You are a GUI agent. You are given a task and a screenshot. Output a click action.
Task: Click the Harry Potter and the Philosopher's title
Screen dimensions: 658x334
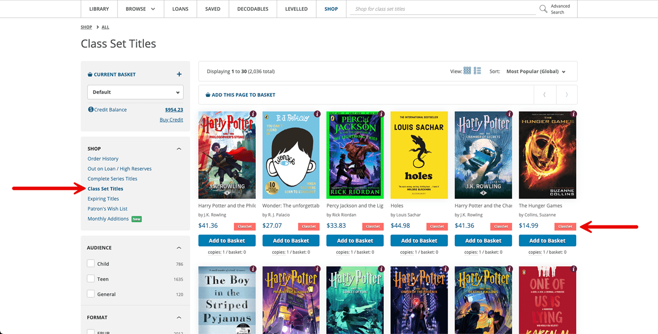(227, 206)
